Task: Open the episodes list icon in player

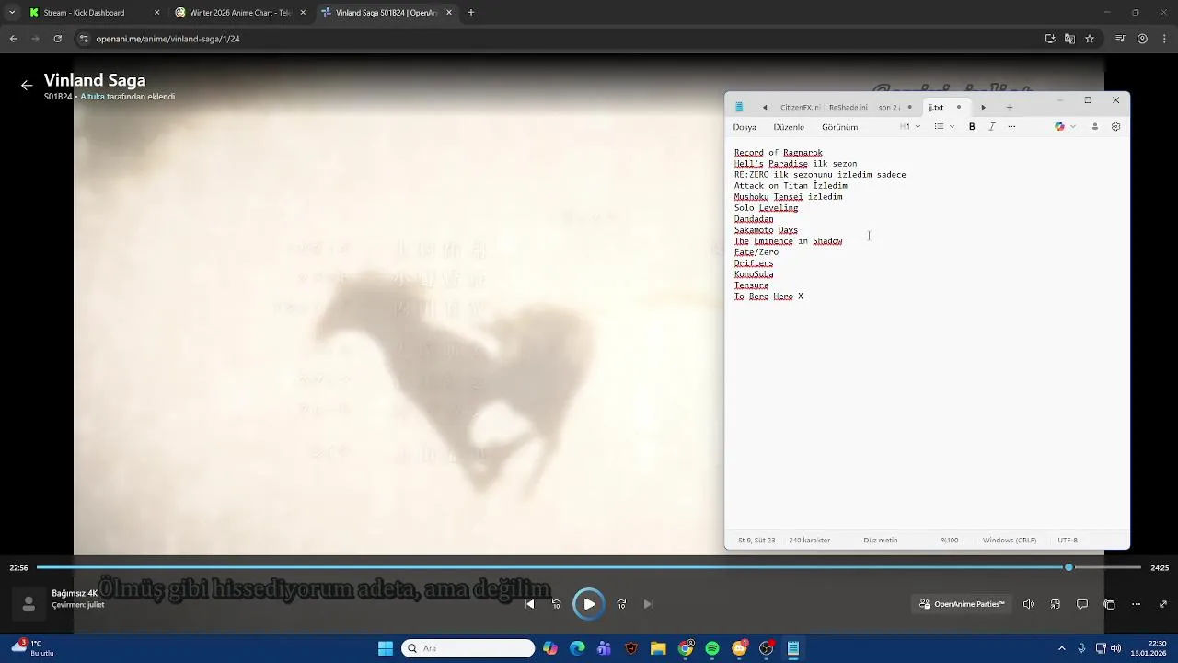Action: (1109, 604)
